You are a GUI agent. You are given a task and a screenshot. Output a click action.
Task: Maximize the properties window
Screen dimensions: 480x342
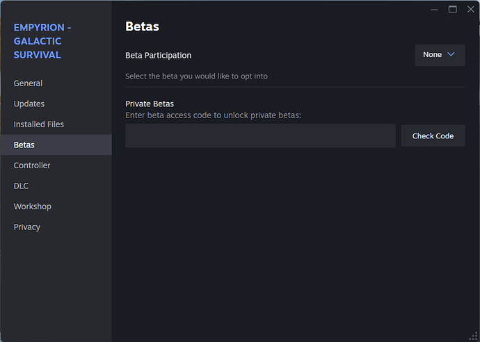(452, 10)
